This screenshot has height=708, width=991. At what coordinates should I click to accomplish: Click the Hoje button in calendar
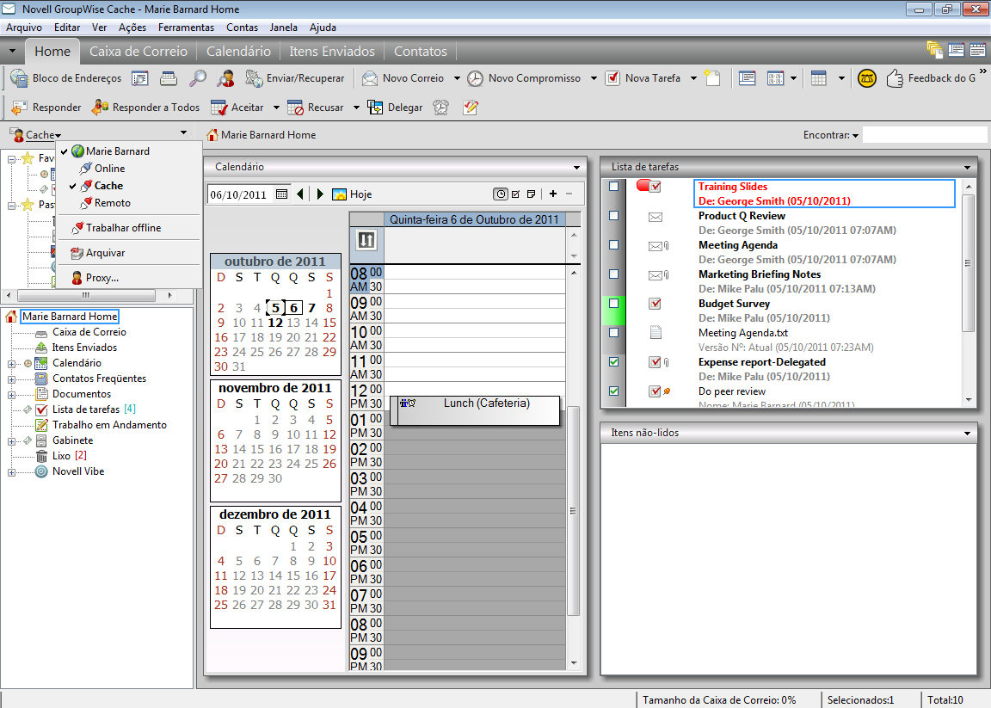coord(352,194)
